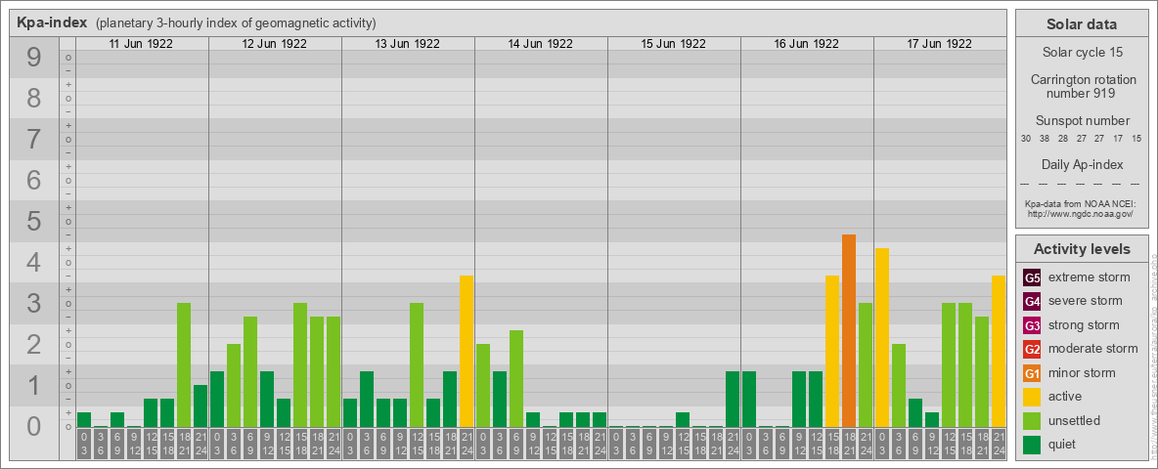Select the dark green quiet swatch
The width and height of the screenshot is (1158, 469).
tap(1032, 445)
